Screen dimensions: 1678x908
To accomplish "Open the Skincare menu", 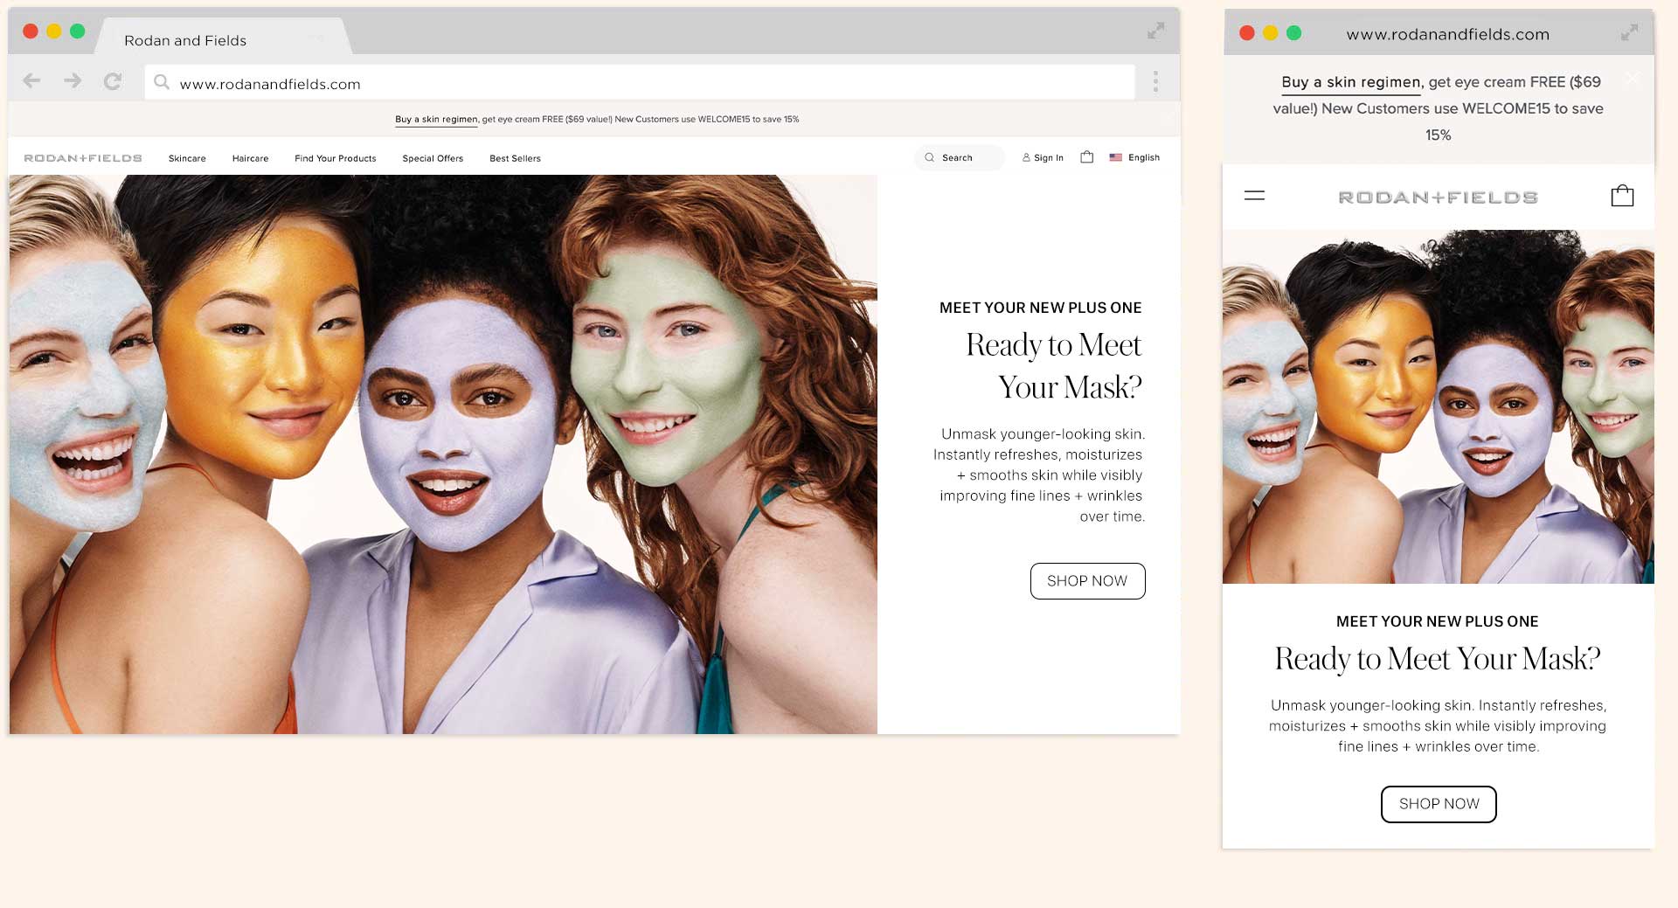I will (x=187, y=159).
